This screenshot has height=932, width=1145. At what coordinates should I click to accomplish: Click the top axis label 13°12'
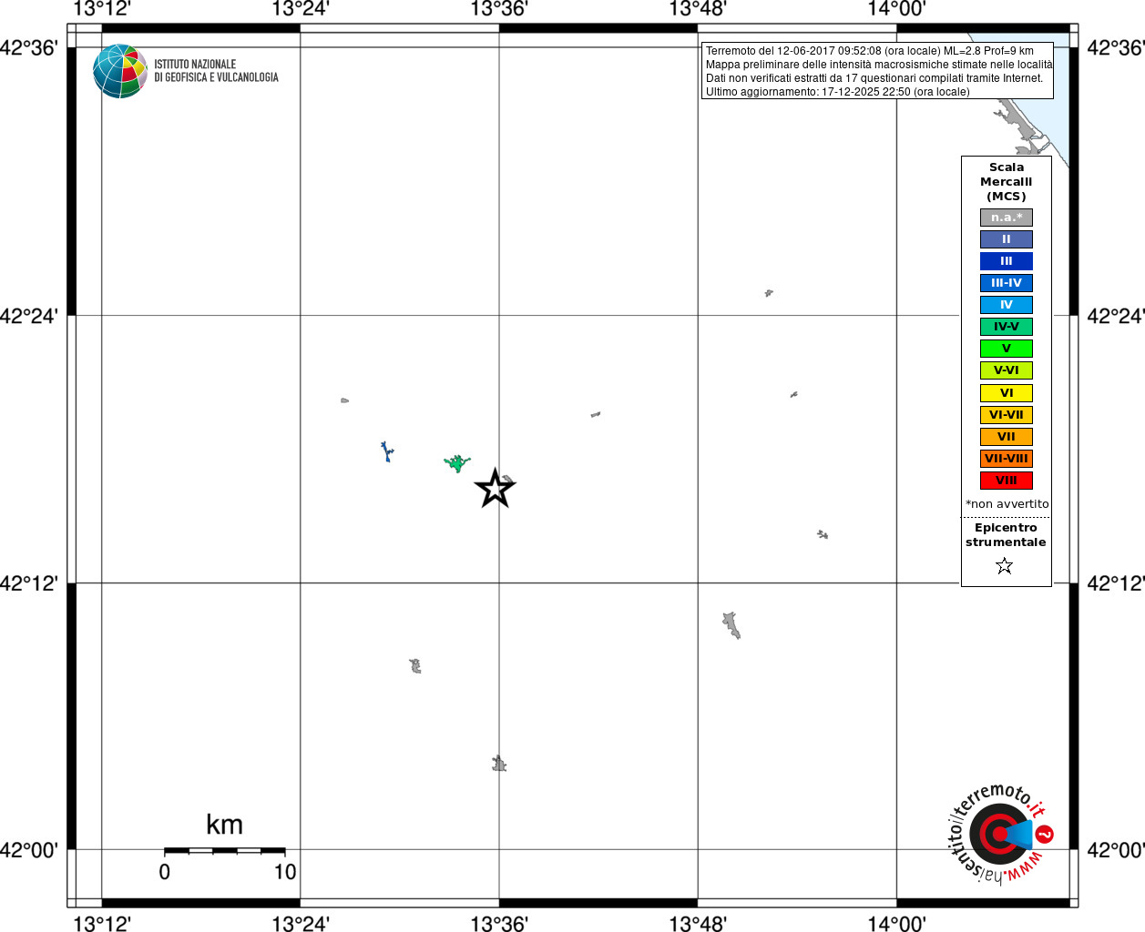pos(102,9)
